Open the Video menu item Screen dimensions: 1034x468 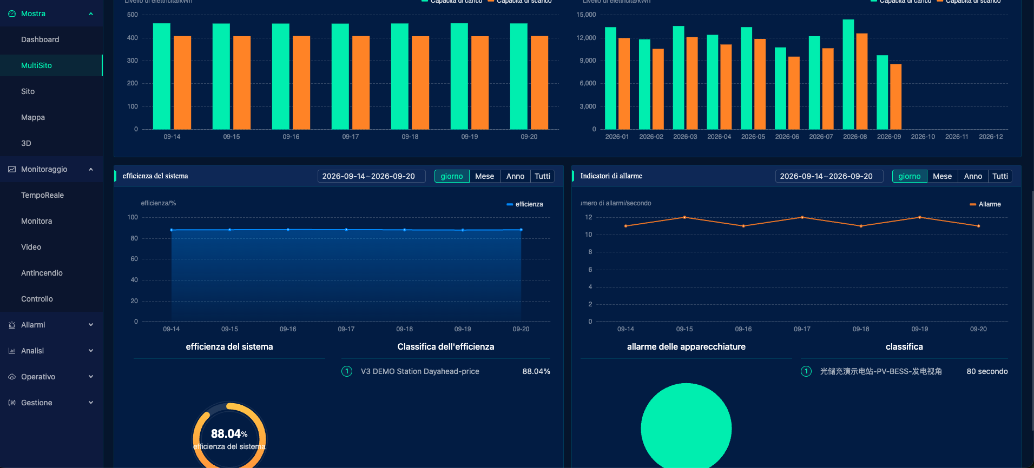coord(51,247)
